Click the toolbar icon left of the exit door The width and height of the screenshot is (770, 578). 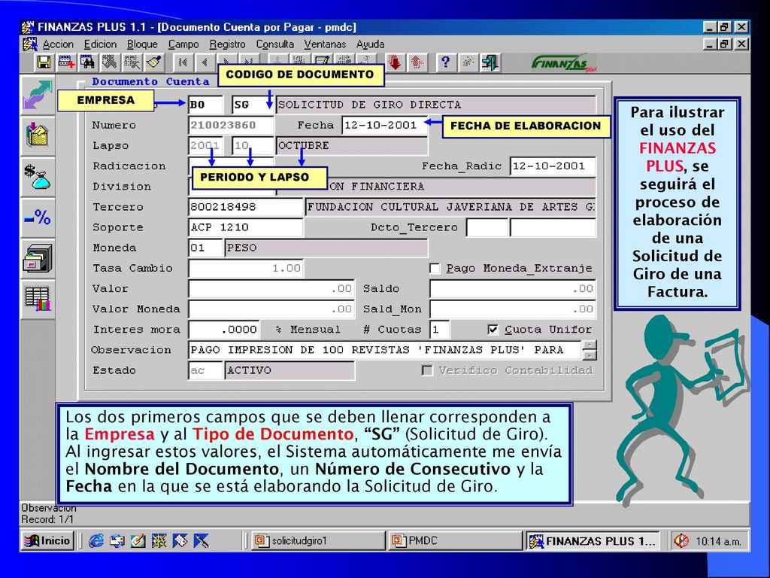click(468, 62)
